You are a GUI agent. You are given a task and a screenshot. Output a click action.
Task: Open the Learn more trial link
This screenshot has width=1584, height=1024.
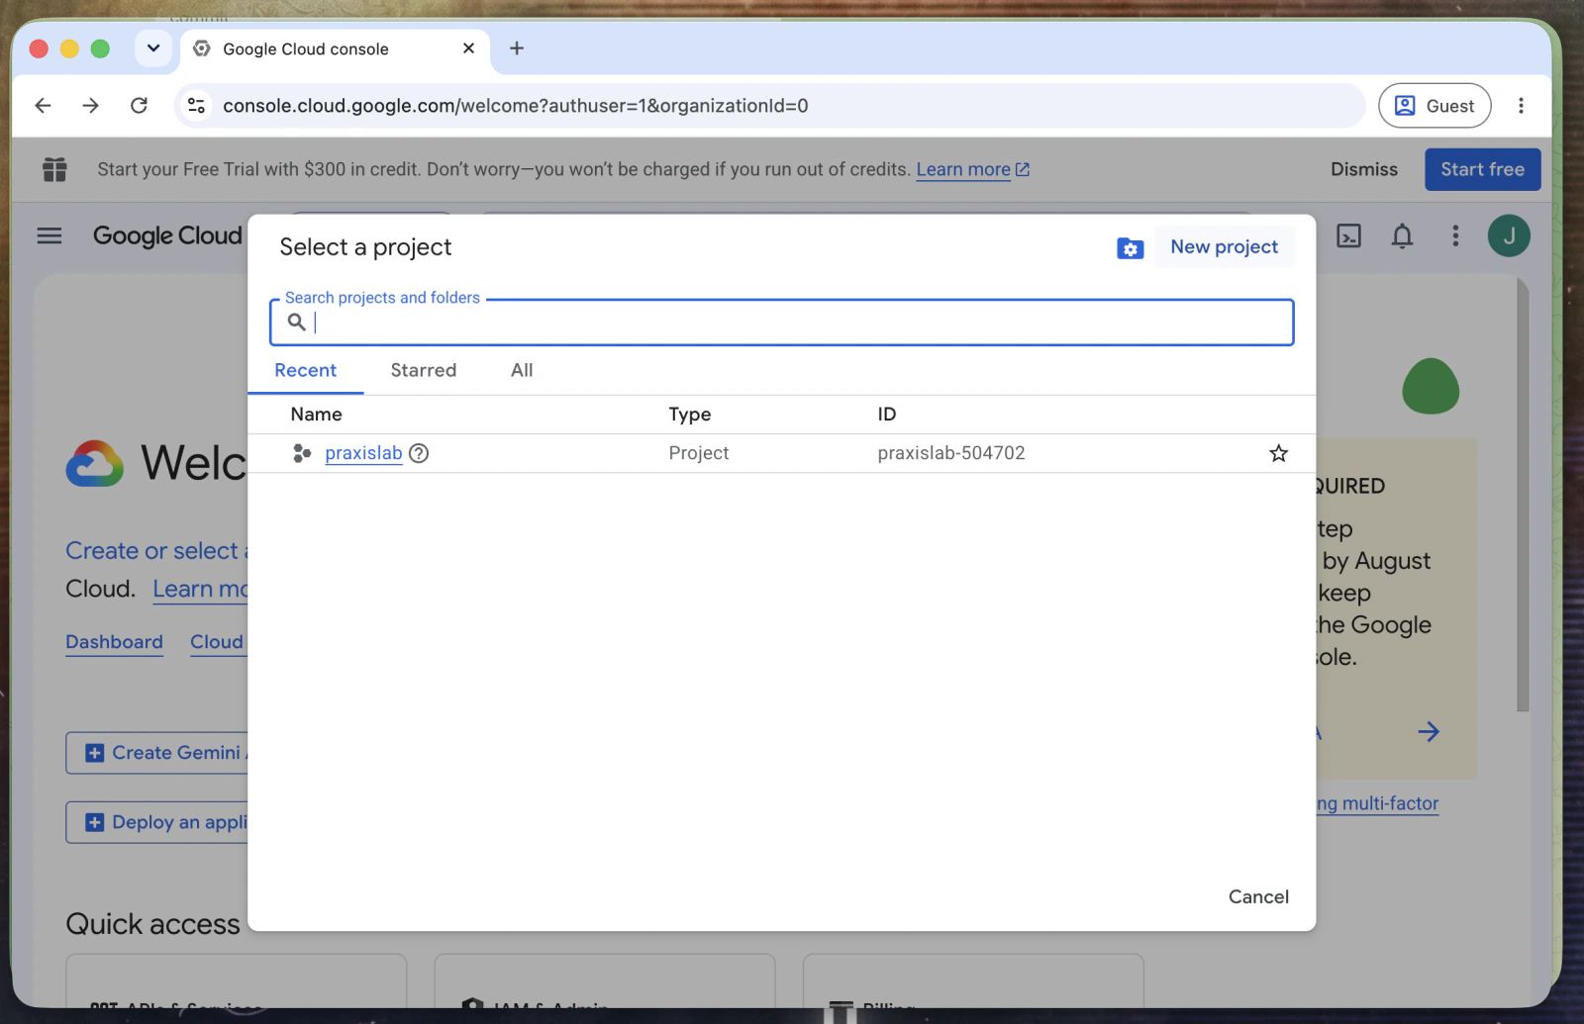pos(972,169)
